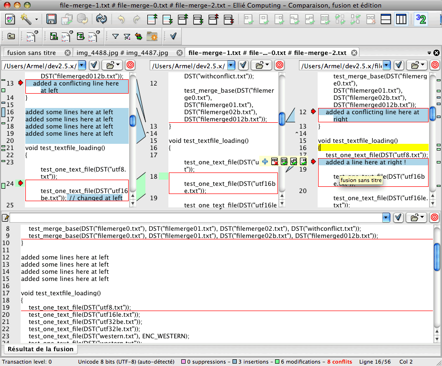Open result pane folder-open button
The image size is (442, 366).
pos(416,217)
